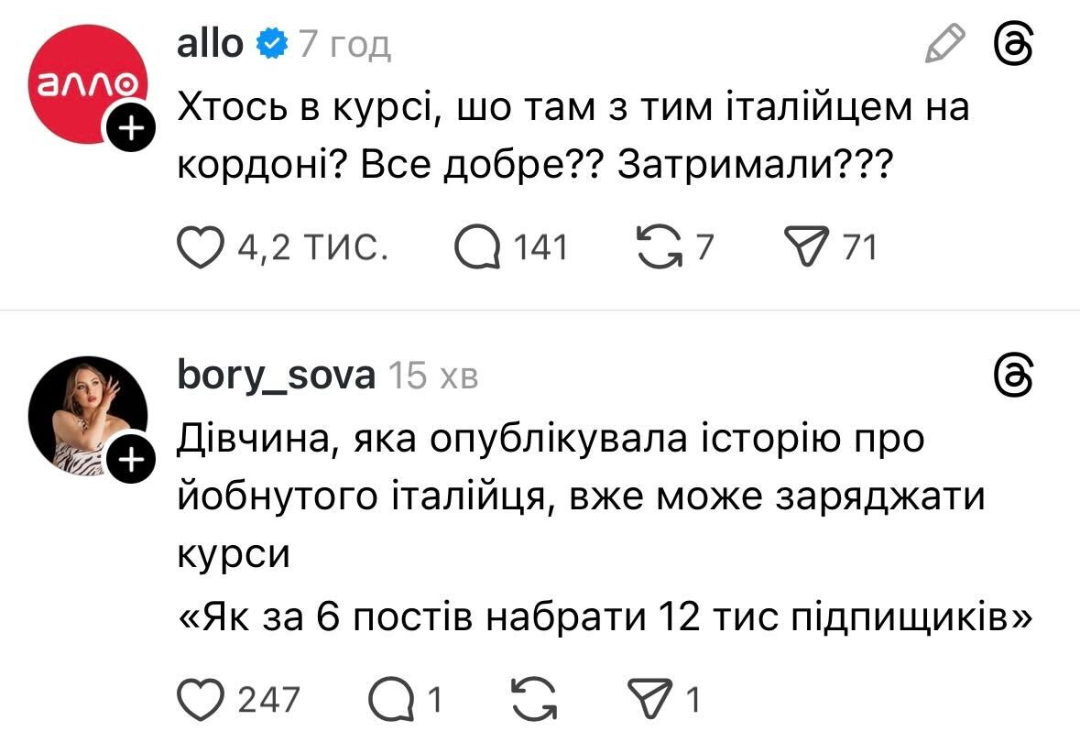Repost the bory_sova post

(x=528, y=700)
